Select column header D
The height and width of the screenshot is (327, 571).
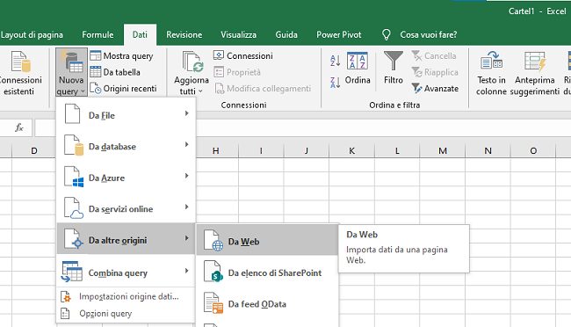tap(34, 150)
